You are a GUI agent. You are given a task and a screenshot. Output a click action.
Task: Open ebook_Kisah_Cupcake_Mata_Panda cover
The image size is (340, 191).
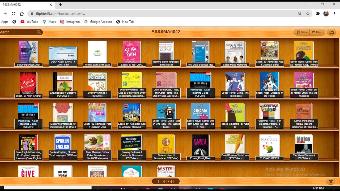coord(270,85)
